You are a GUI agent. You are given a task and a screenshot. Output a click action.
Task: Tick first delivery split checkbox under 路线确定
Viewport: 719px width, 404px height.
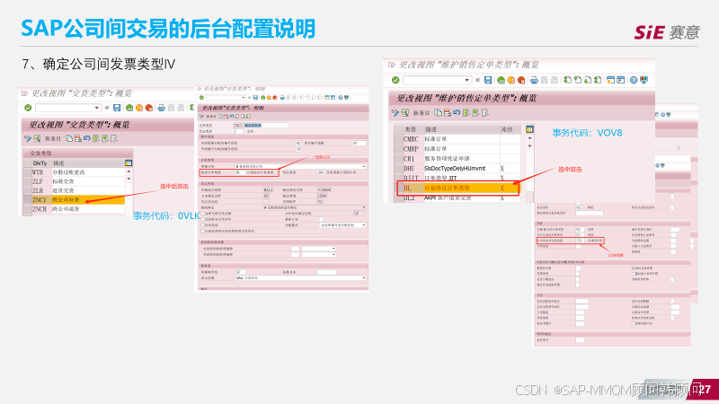click(x=203, y=214)
